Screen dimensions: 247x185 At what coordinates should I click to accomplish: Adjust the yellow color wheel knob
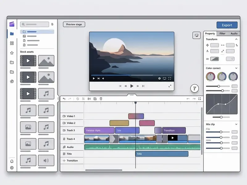(222, 76)
